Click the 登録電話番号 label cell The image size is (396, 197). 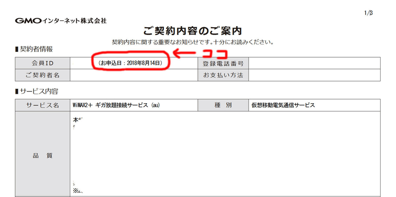pyautogui.click(x=223, y=63)
